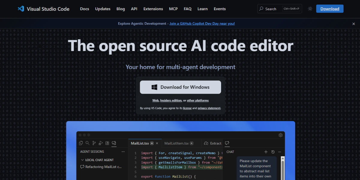The height and width of the screenshot is (180, 360).
Task: Open the chat history icon
Action: pyautogui.click(x=273, y=152)
